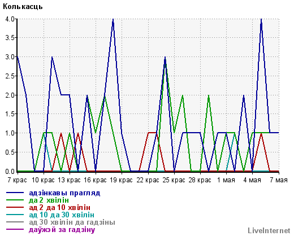Click y-axis value "1.5"
The image size is (294, 236).
pos(10,114)
